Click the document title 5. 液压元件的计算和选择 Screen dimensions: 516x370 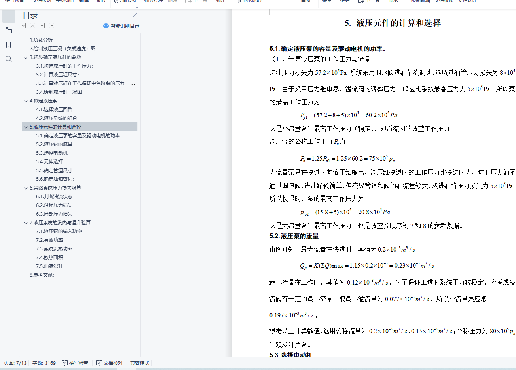tap(393, 23)
